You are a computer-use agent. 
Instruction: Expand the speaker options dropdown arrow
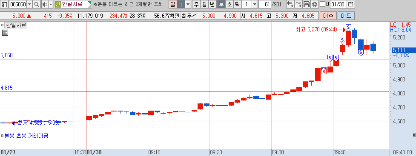click(51, 4)
